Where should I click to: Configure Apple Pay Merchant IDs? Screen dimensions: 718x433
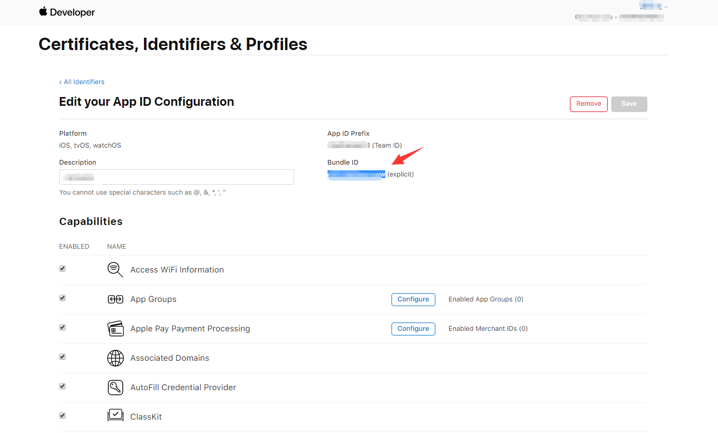click(x=413, y=329)
